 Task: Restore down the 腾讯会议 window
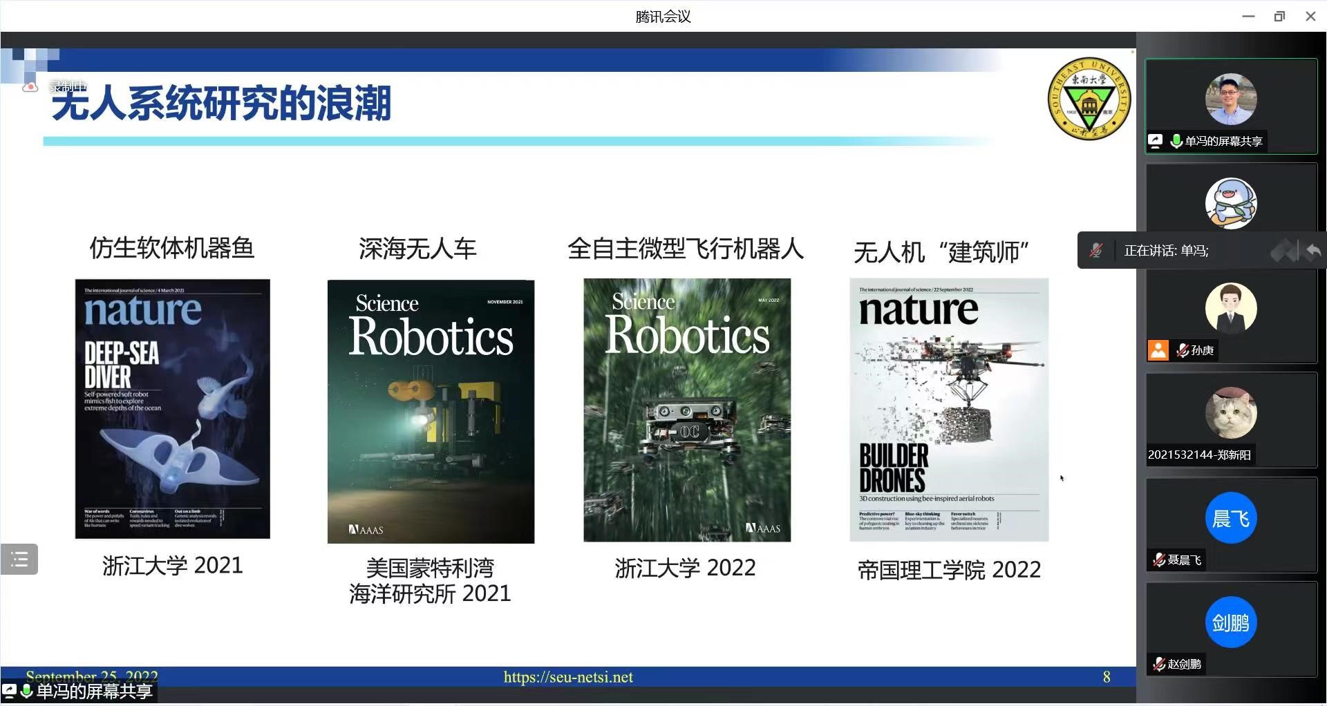(1279, 16)
